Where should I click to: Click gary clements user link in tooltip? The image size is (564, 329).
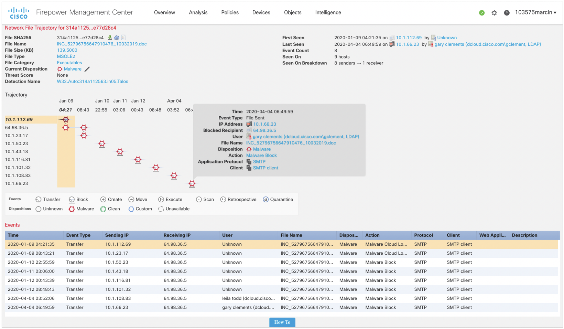(x=306, y=137)
